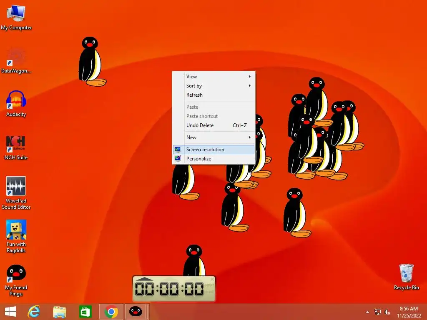
Task: Open the Windows Store taskbar icon
Action: coord(85,312)
